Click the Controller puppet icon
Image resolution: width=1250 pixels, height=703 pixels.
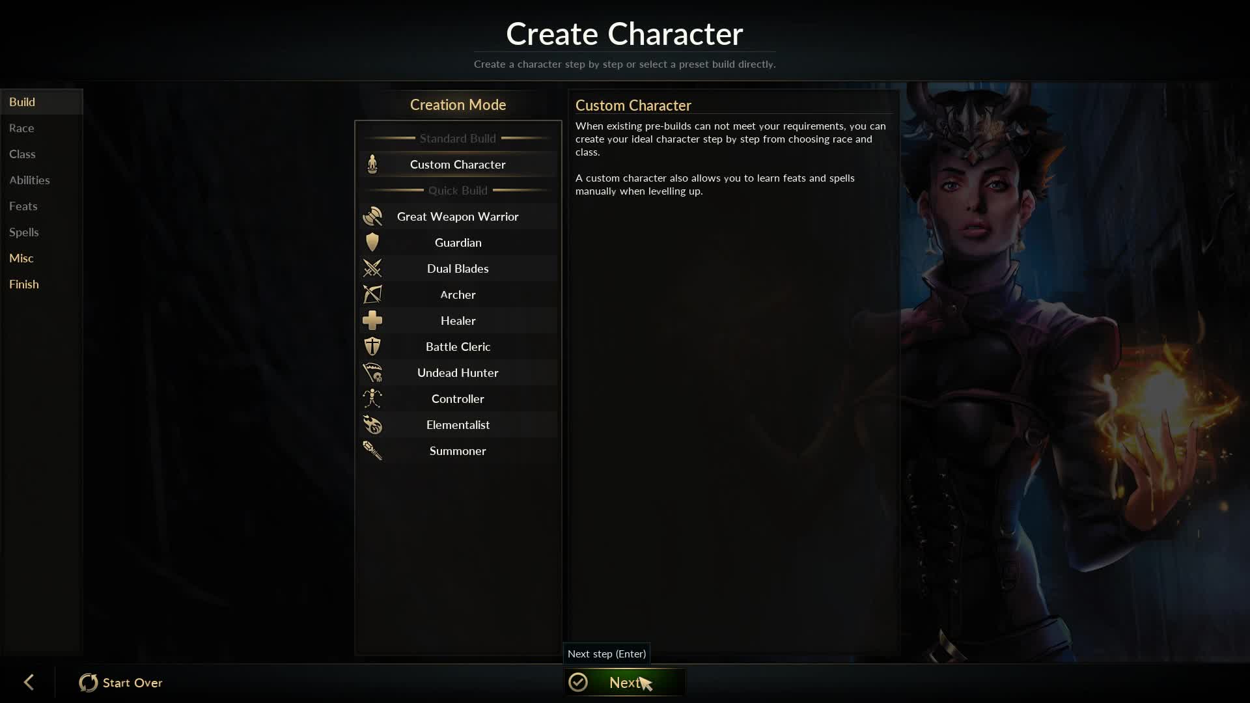pyautogui.click(x=372, y=398)
